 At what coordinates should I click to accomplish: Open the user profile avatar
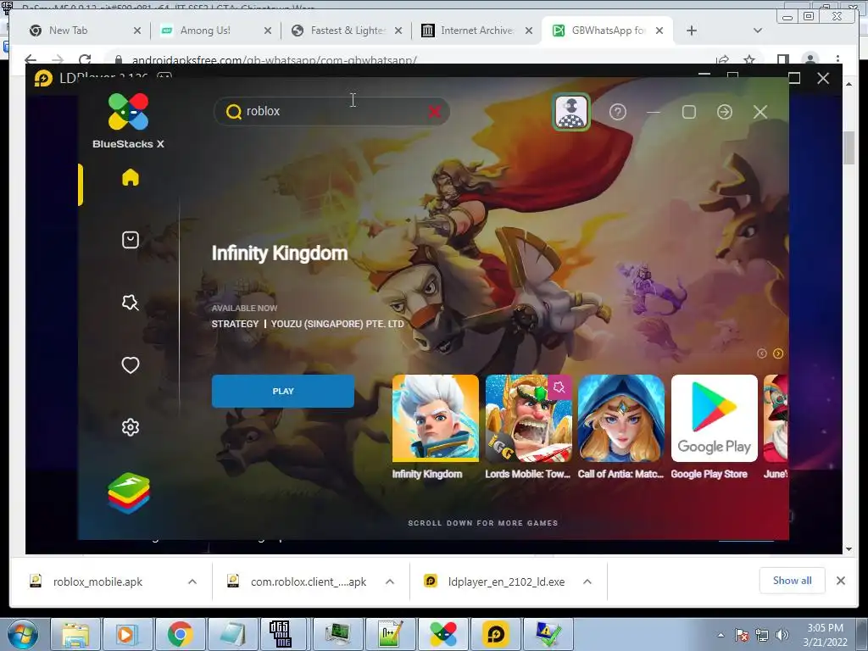click(571, 112)
